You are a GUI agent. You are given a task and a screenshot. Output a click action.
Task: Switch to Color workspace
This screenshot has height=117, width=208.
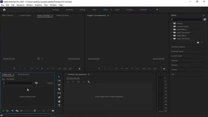click(x=94, y=9)
